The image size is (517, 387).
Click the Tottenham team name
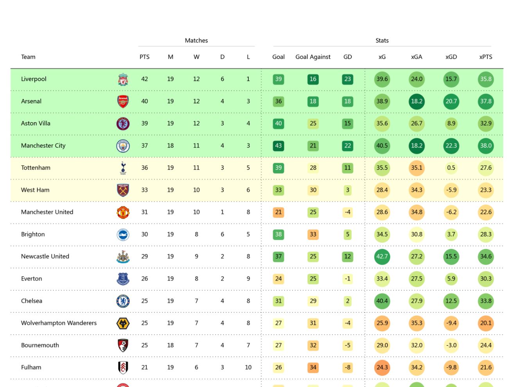click(36, 168)
